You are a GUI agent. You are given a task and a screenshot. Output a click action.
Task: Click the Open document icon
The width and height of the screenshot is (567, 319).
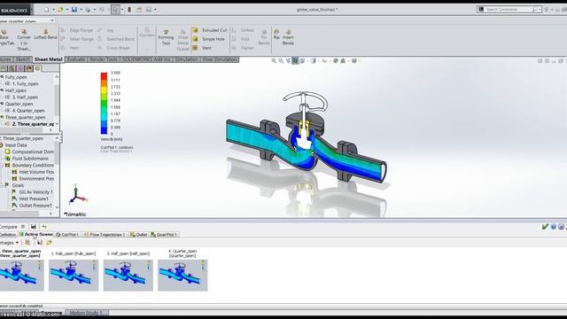coord(60,10)
